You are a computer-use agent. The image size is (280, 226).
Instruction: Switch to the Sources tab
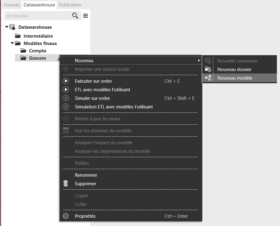[x=12, y=5]
